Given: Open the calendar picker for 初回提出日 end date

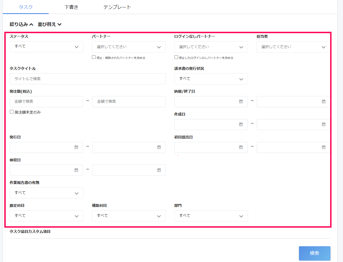Looking at the screenshot, I should tap(323, 147).
